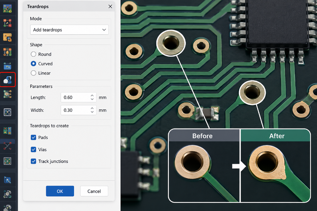The width and height of the screenshot is (317, 211).
Task: Click the Shape section label
Action: pos(36,45)
